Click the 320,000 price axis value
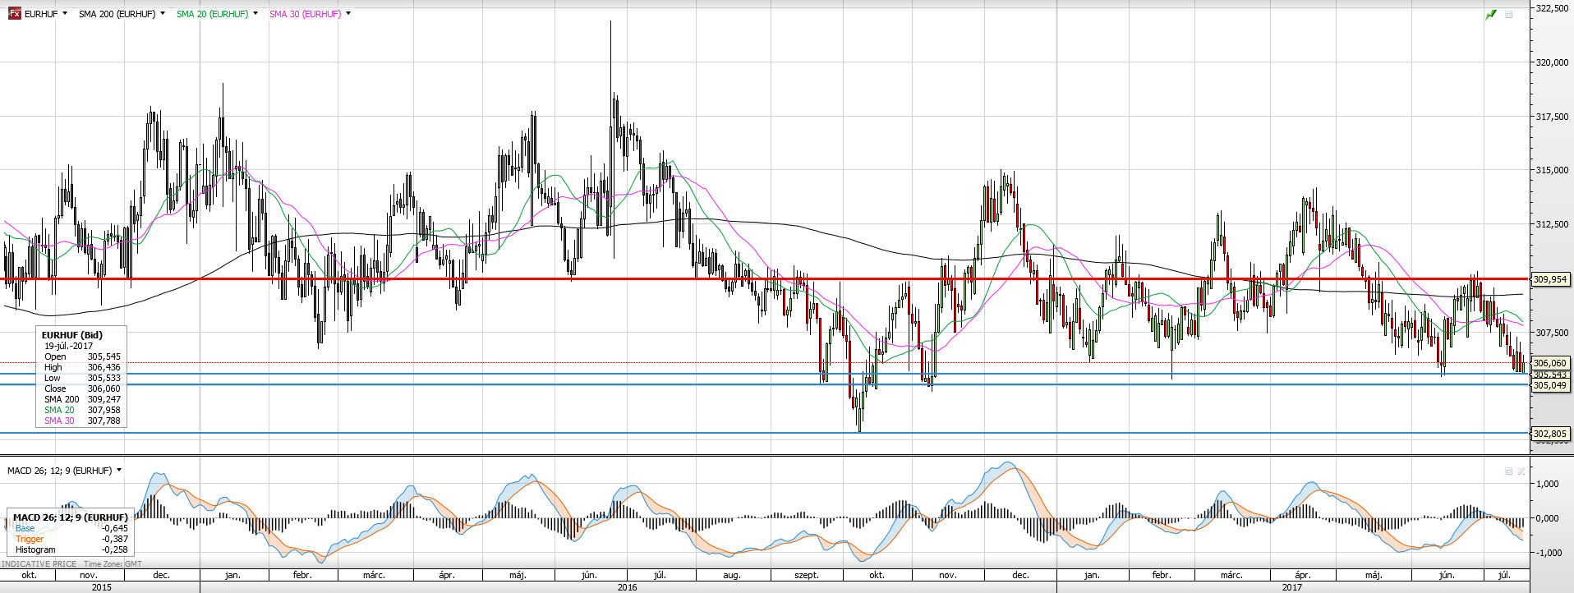 [x=1552, y=62]
